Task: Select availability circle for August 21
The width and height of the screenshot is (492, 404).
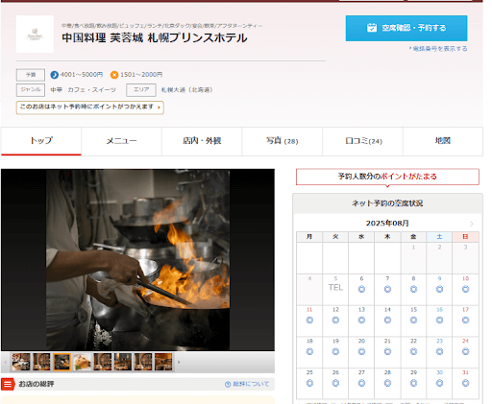Action: [387, 351]
